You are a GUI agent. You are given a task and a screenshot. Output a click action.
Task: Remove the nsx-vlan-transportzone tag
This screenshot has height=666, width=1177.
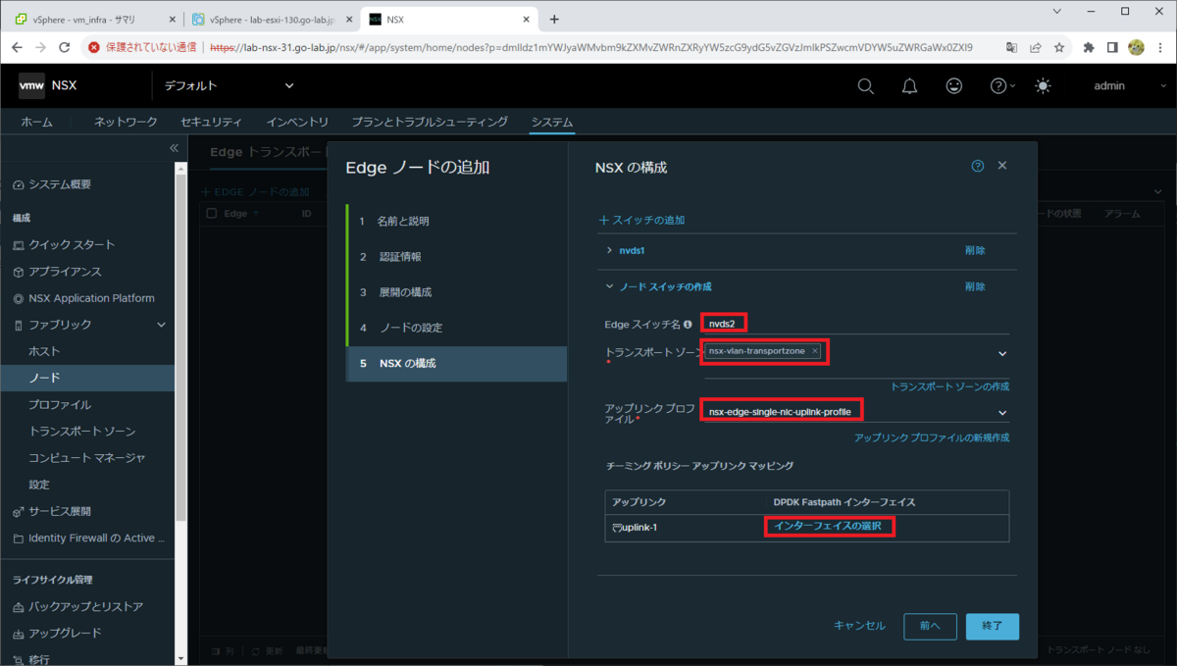(814, 351)
